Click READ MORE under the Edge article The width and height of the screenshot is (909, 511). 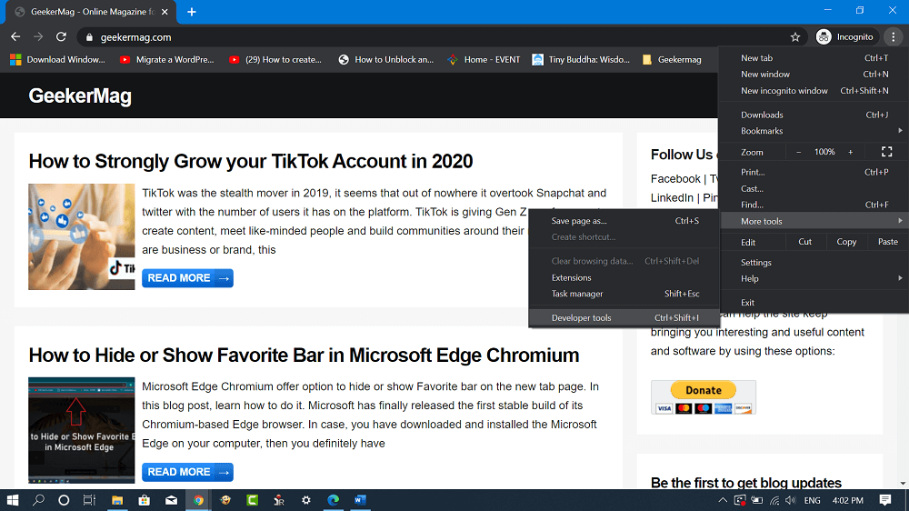(x=187, y=472)
